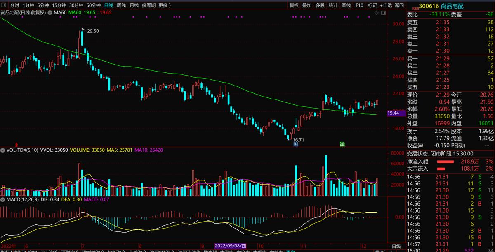
Task: Toggle 复权 price adjustment
Action: [294, 5]
